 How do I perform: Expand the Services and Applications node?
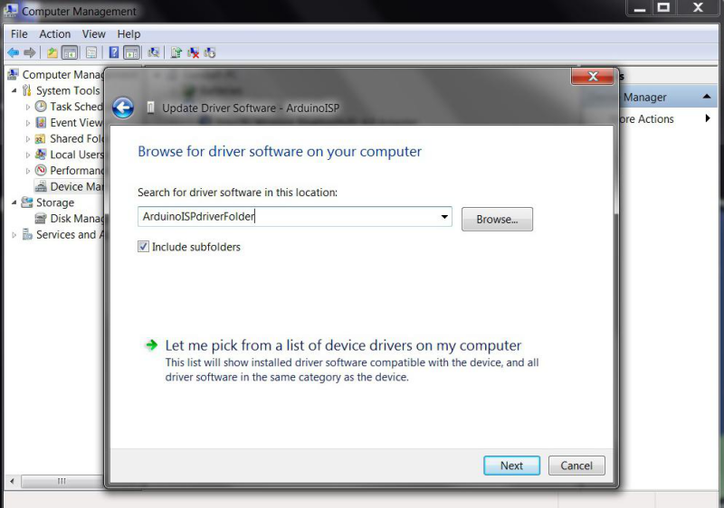(14, 235)
